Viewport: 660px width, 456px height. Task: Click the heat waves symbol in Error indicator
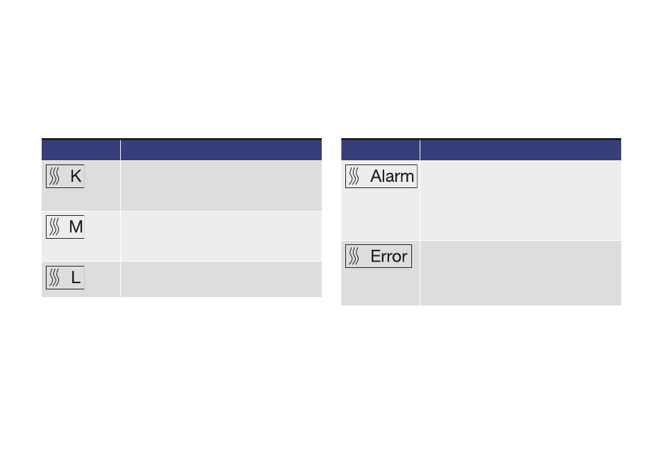(x=354, y=256)
